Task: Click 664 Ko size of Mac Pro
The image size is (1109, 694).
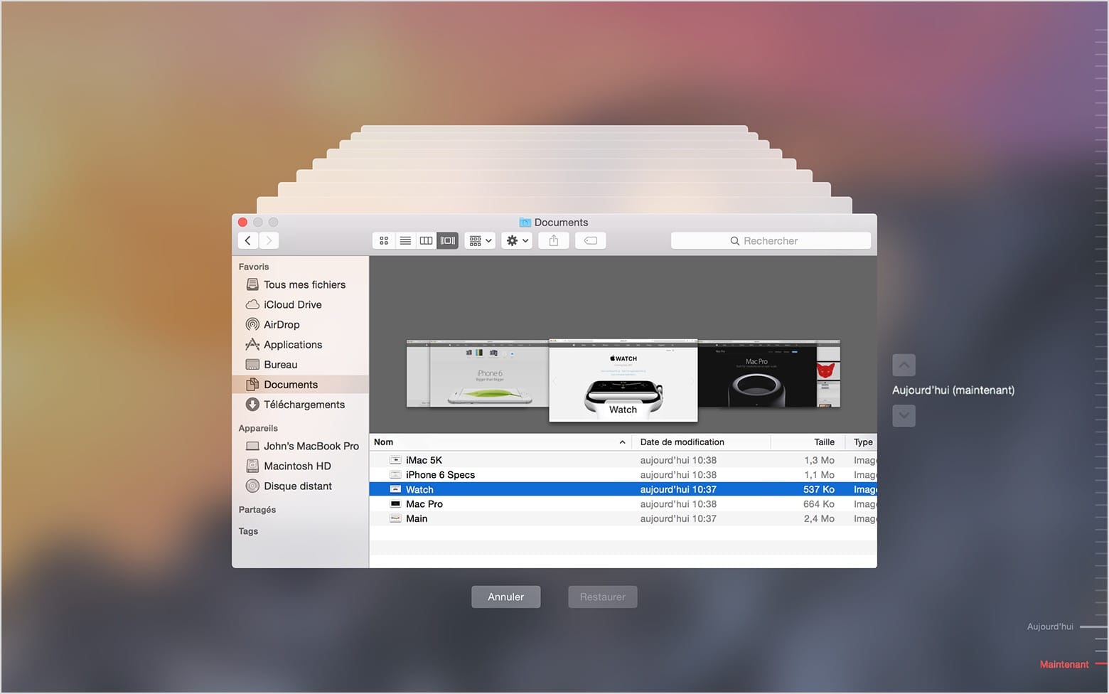Action: [819, 503]
